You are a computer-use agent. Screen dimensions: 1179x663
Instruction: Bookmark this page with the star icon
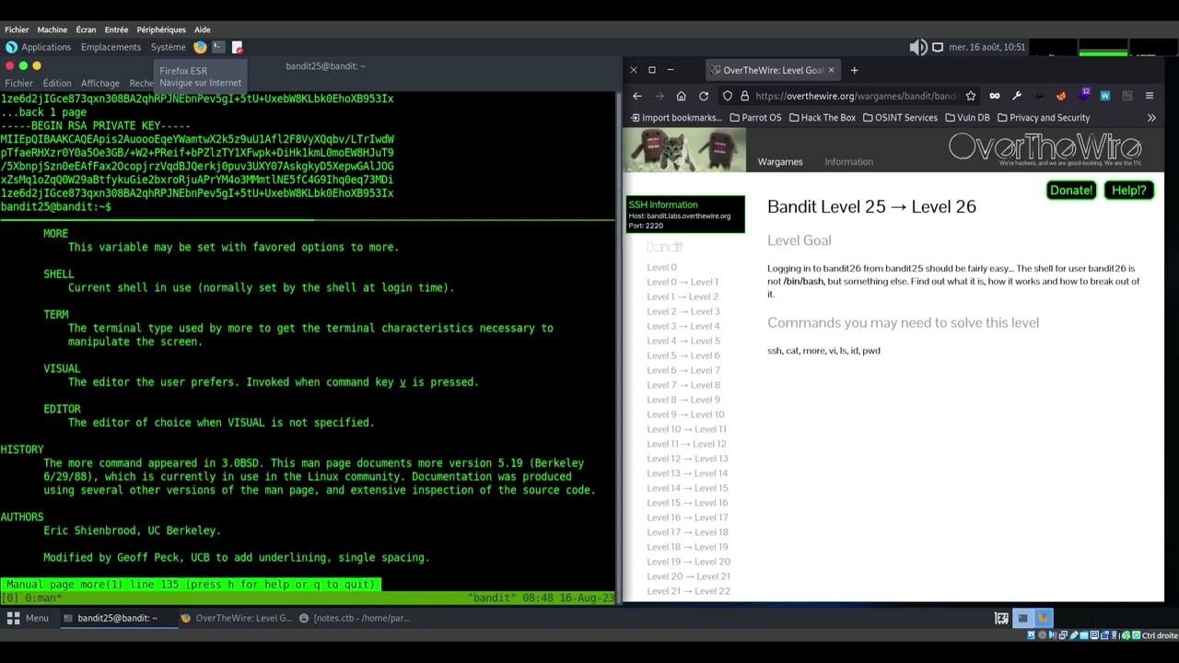pos(971,96)
